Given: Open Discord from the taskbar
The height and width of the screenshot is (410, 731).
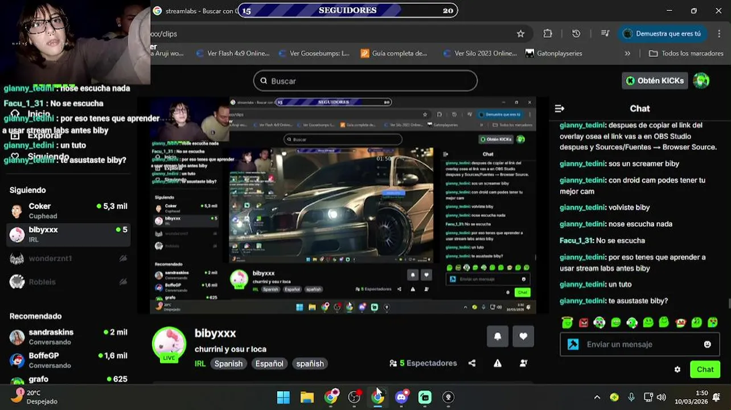Looking at the screenshot, I should (x=402, y=397).
